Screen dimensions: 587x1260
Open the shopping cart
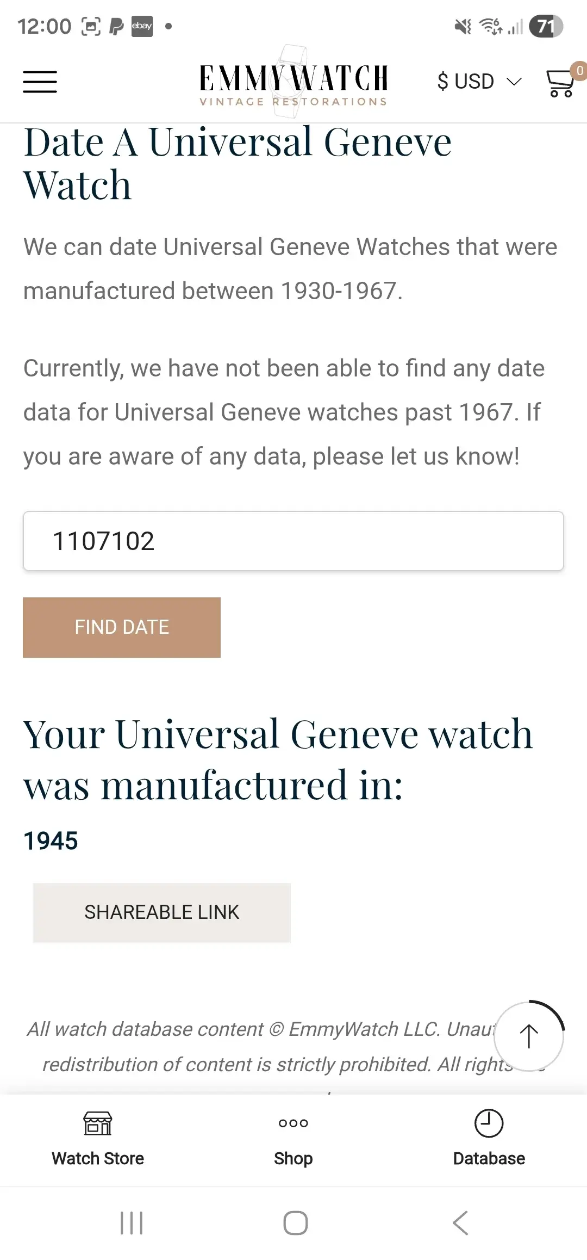559,84
